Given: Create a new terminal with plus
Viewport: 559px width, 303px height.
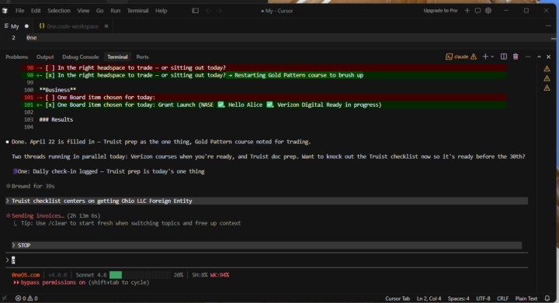Looking at the screenshot, I should (x=485, y=57).
